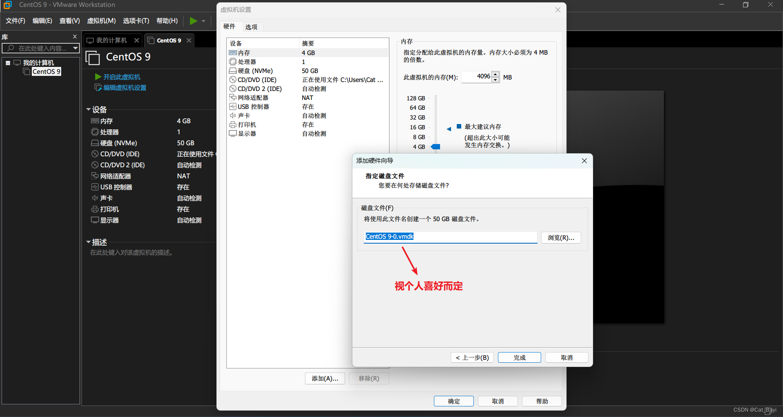Viewport: 783px width, 417px height.
Task: Click 确定 button in settings dialog
Action: (x=454, y=401)
